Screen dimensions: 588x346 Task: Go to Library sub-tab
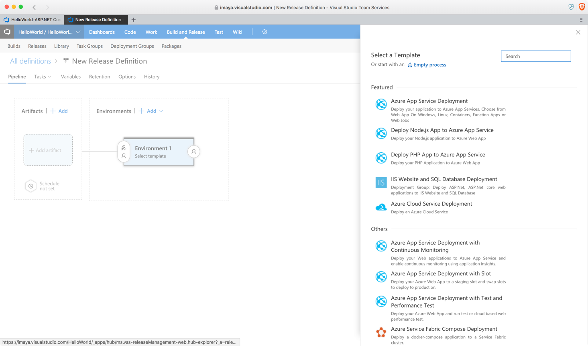click(61, 46)
